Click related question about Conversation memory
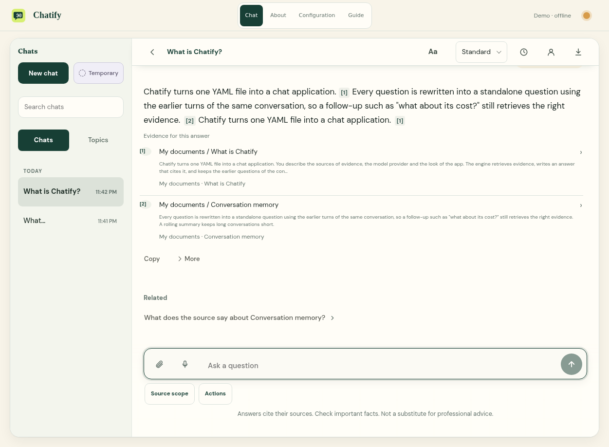 pyautogui.click(x=235, y=318)
